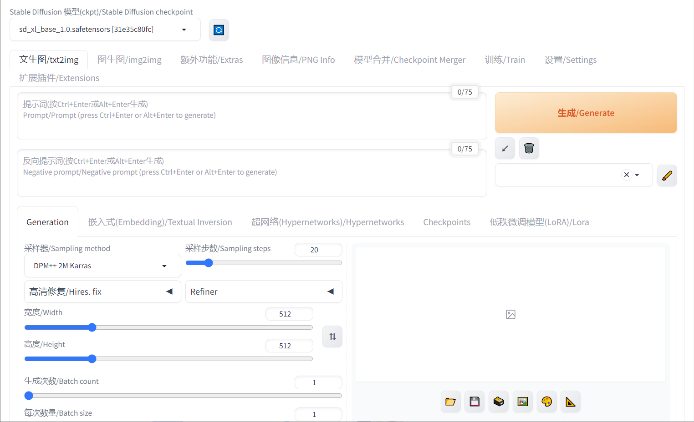
Task: Click the Width number field
Action: coord(289,314)
